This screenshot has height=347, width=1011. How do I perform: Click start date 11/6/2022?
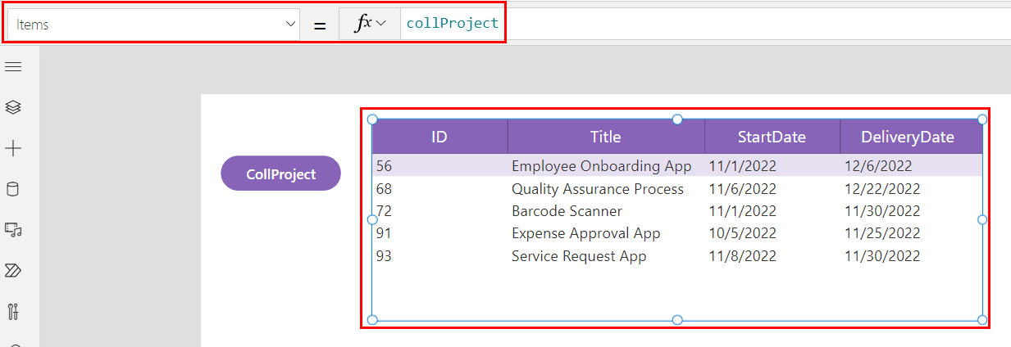click(x=743, y=189)
